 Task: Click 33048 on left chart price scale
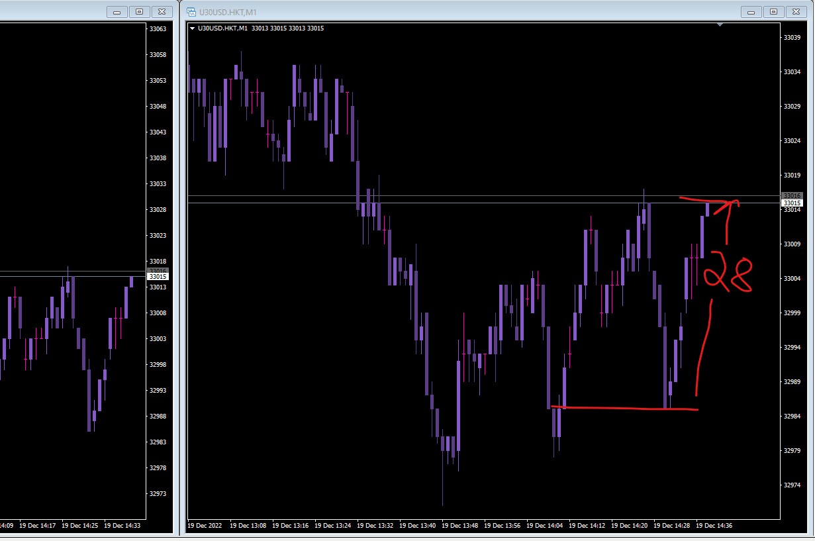pos(158,106)
